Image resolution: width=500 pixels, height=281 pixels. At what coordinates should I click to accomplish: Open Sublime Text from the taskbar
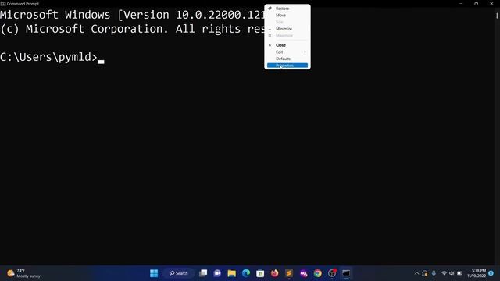coord(289,273)
